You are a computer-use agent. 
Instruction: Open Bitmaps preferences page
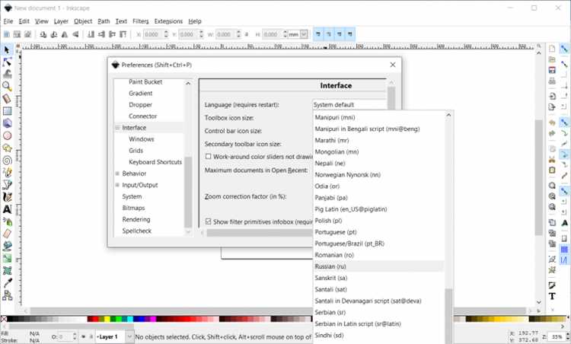click(133, 208)
